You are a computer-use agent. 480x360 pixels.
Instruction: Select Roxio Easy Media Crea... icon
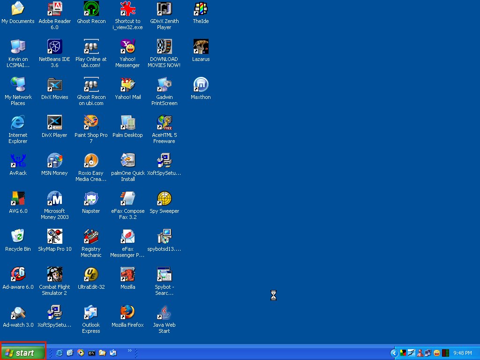91,160
